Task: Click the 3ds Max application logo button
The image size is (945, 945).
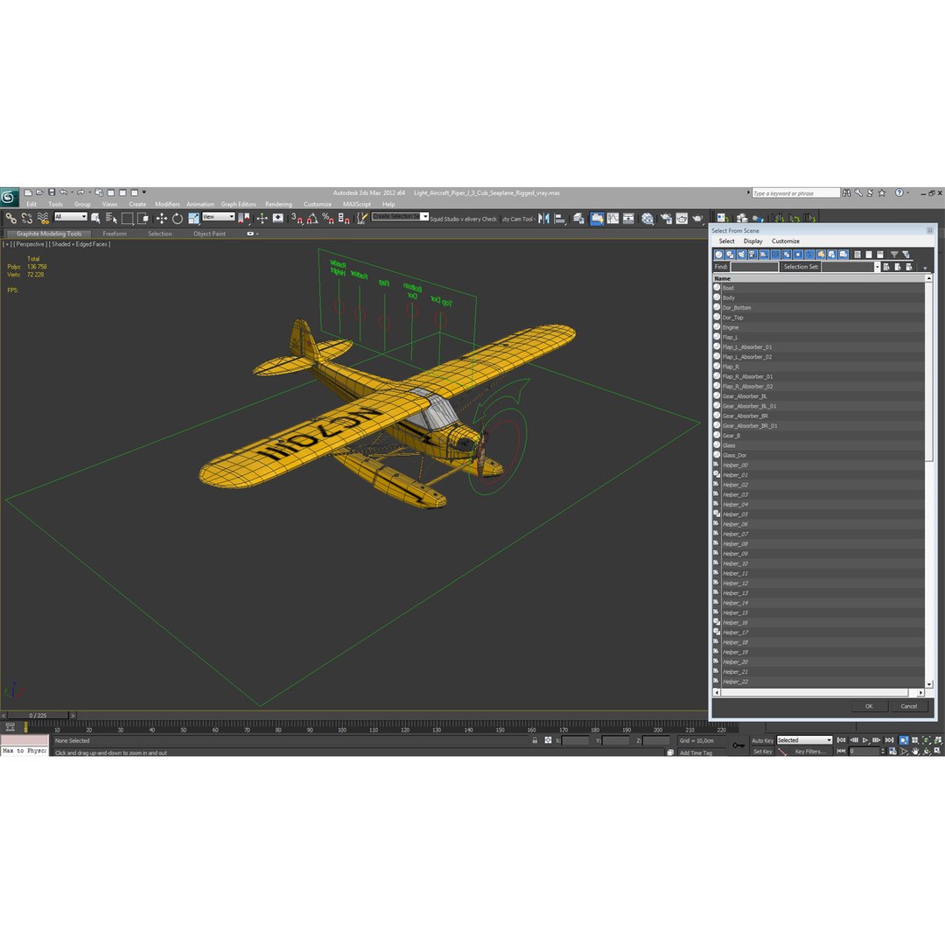Action: pyautogui.click(x=9, y=197)
